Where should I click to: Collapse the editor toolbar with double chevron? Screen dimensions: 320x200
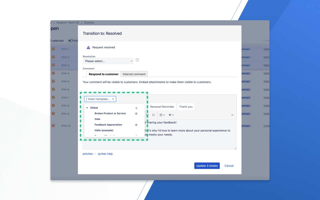pos(232,115)
